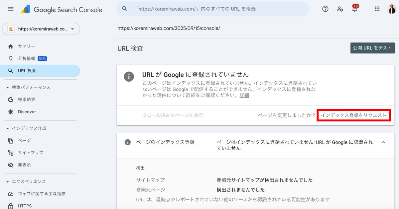The height and width of the screenshot is (209, 399).
Task: Click info icon beside URL が Google に登録されていません
Action: [x=129, y=76]
